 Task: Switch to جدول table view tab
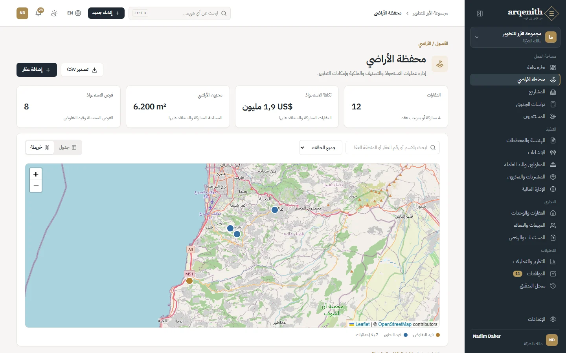pos(68,147)
